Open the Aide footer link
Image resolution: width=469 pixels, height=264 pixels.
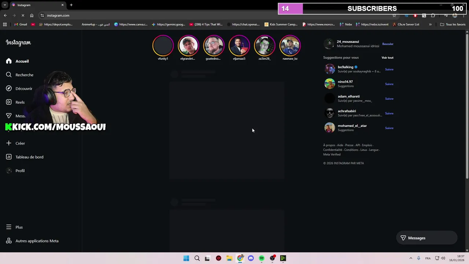pos(340,145)
